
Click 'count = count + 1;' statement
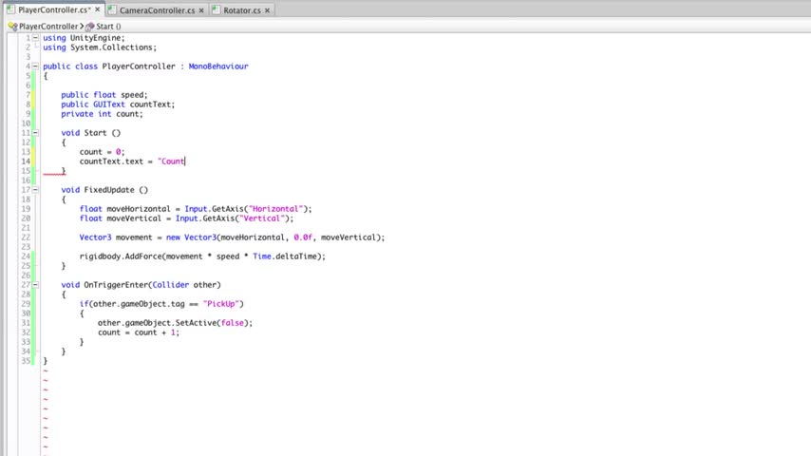[139, 332]
